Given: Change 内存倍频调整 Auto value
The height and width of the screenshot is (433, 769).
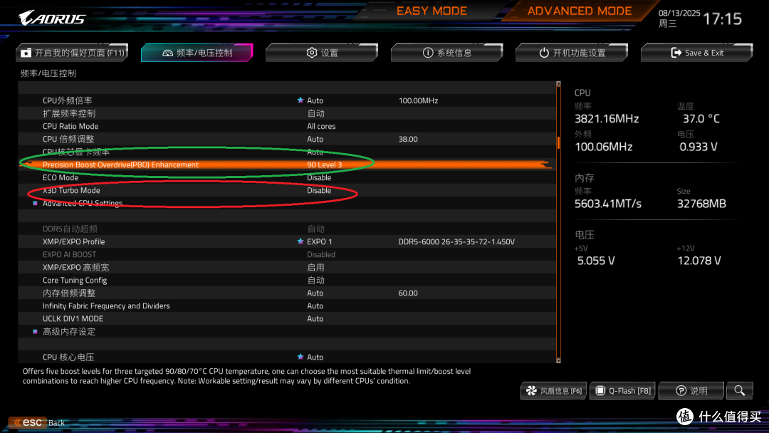Looking at the screenshot, I should 315,293.
